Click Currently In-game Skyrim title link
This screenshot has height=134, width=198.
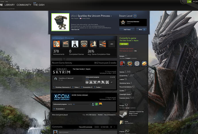[129, 41]
